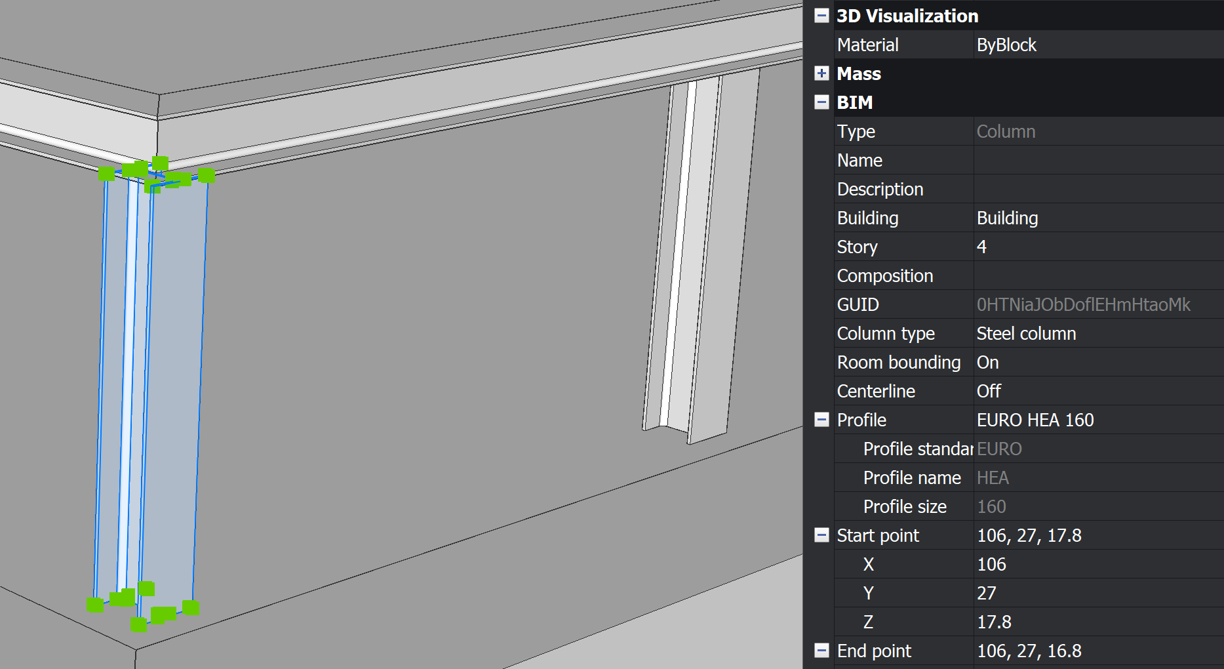Expand the Mass section
The width and height of the screenshot is (1224, 669).
(x=821, y=73)
